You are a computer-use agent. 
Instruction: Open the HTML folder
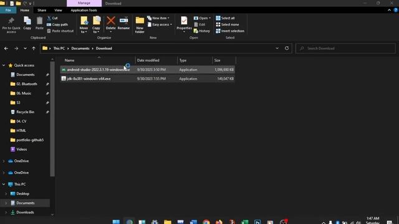coord(21,131)
